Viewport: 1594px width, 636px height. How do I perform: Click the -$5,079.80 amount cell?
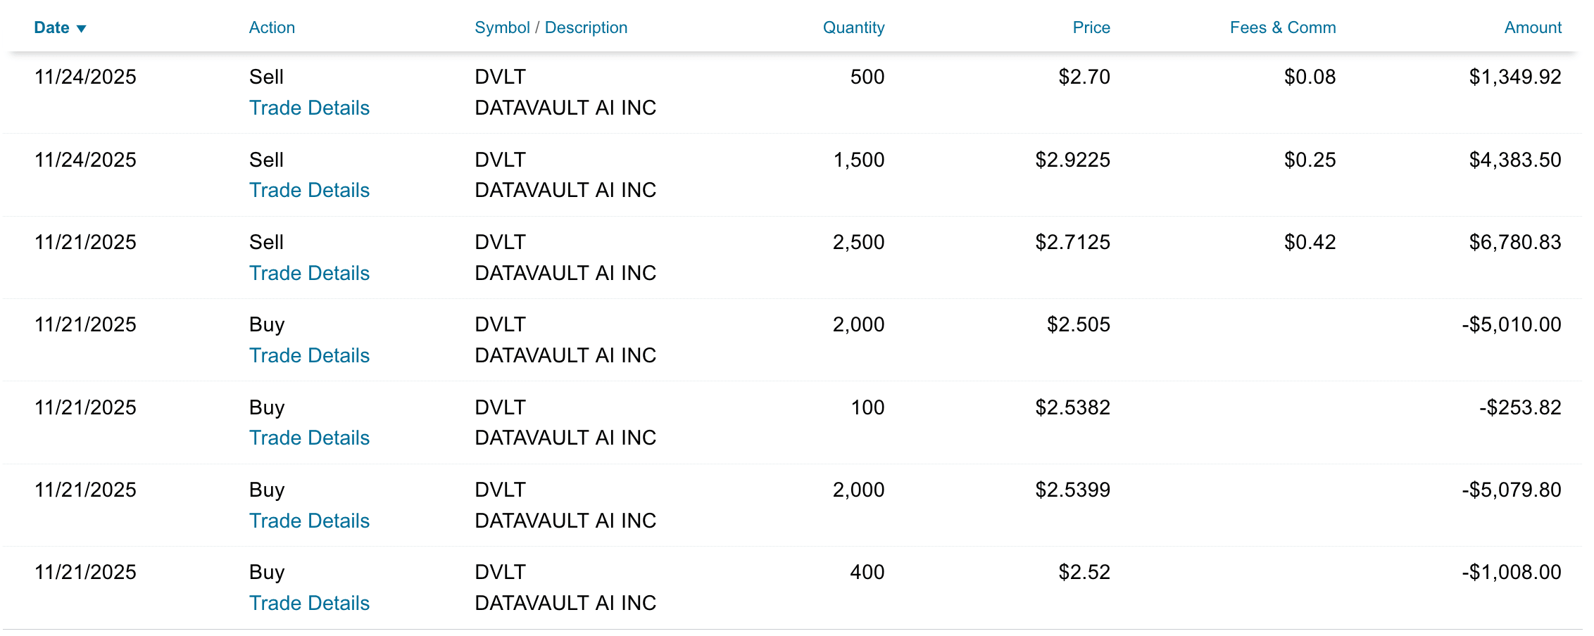1511,490
